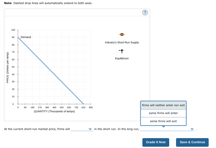The width and height of the screenshot is (216, 148).
Task: Select "some firms will enter"
Action: [x=163, y=113]
